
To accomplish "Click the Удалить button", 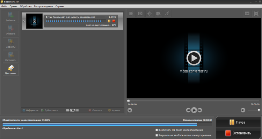I will pyautogui.click(x=114, y=110).
